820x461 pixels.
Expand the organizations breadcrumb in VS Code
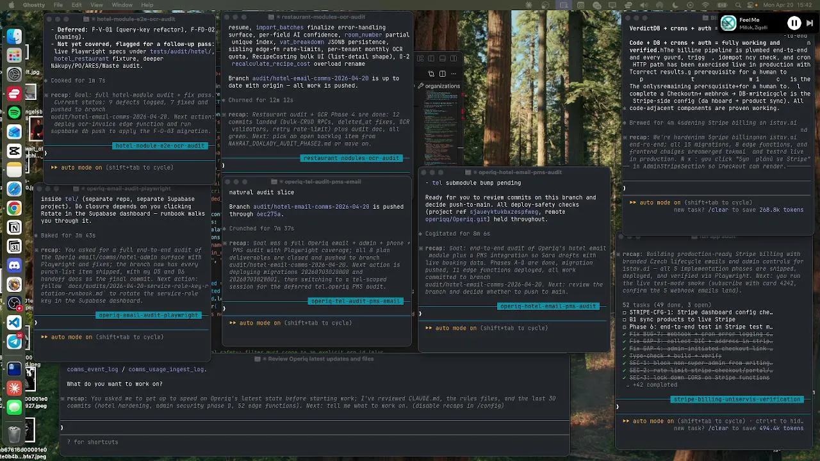[x=443, y=86]
